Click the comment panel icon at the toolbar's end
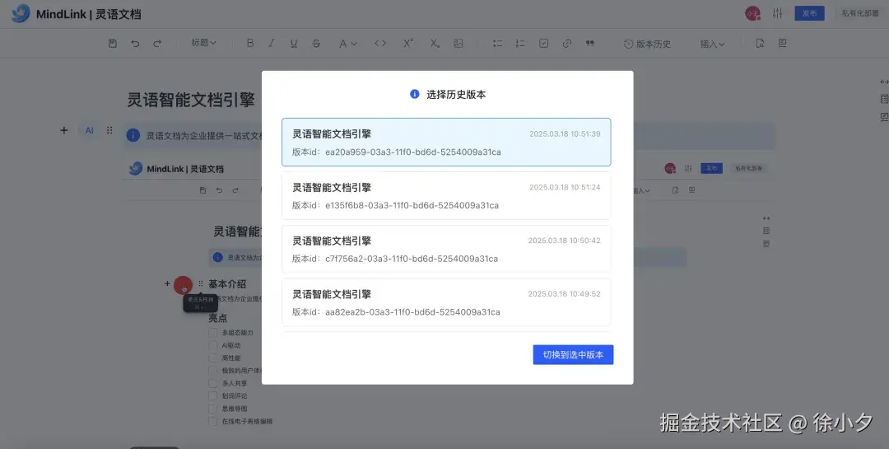This screenshot has height=449, width=889. [x=783, y=43]
